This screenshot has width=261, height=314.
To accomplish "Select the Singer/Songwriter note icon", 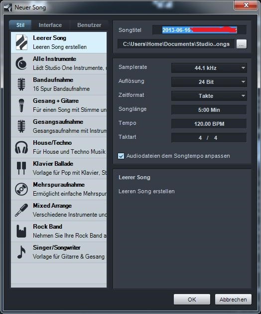I will 21,252.
